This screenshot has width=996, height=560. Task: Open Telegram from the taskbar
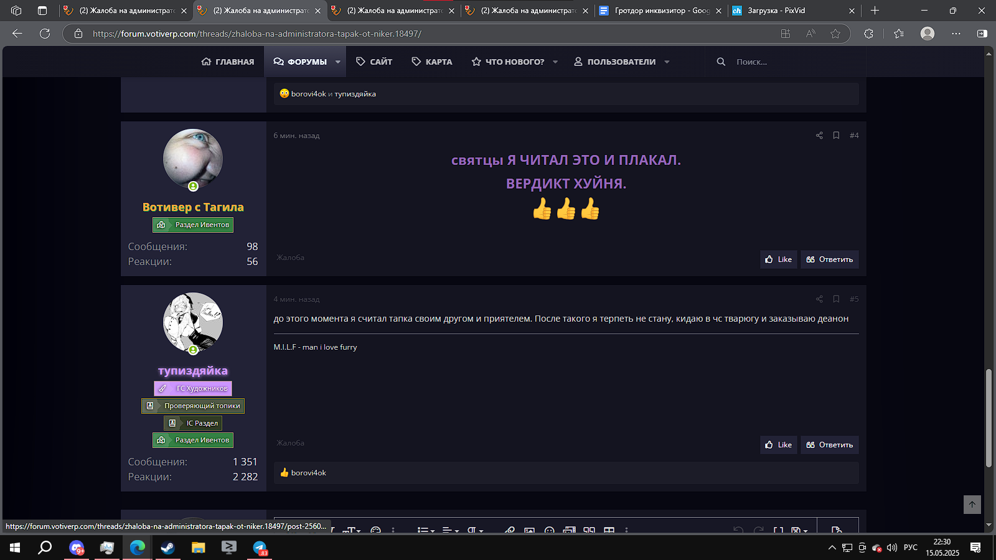pos(260,548)
